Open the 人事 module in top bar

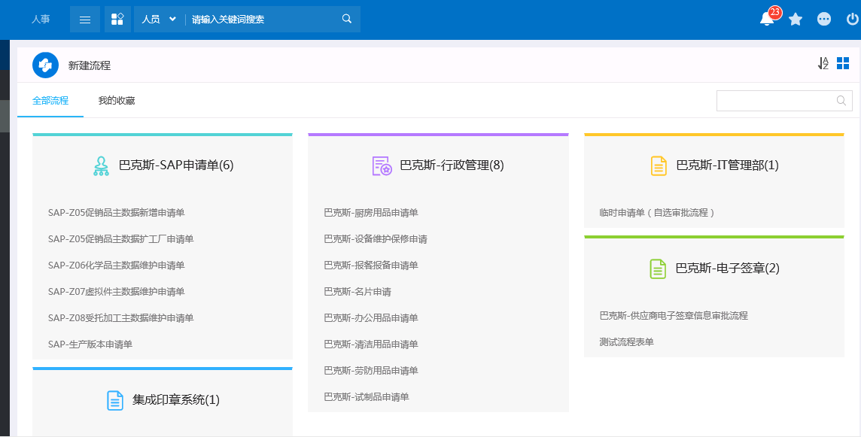[x=41, y=20]
